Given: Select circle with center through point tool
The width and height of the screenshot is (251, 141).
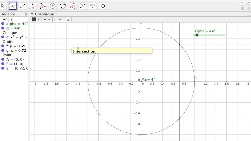Looking at the screenshot, I should [x=53, y=6].
